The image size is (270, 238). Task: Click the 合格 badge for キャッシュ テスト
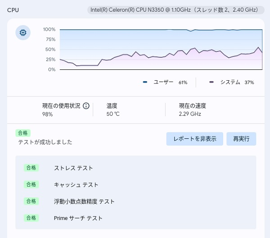point(31,184)
